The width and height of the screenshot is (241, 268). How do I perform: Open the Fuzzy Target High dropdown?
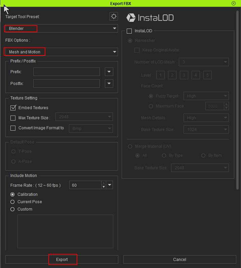pos(206,96)
